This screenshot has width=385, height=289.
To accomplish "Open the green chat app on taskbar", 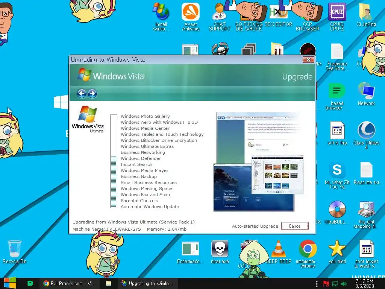I will coord(30,283).
